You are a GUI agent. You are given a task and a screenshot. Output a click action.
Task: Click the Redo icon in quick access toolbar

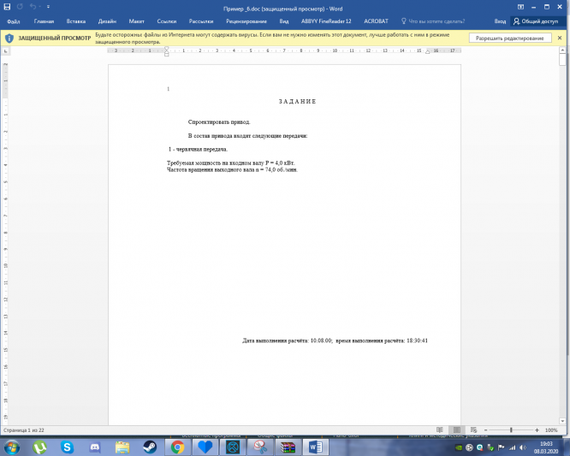pos(20,7)
